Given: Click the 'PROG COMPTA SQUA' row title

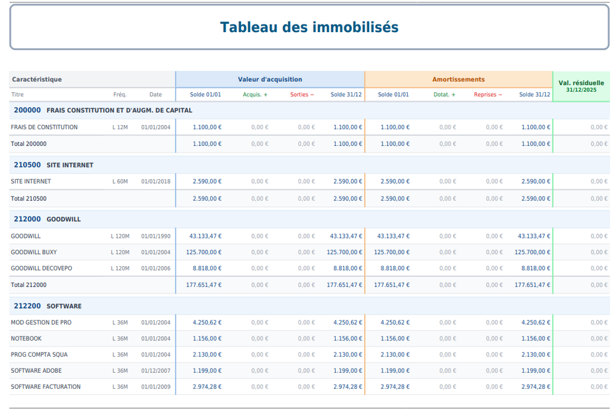Looking at the screenshot, I should click(x=39, y=355).
